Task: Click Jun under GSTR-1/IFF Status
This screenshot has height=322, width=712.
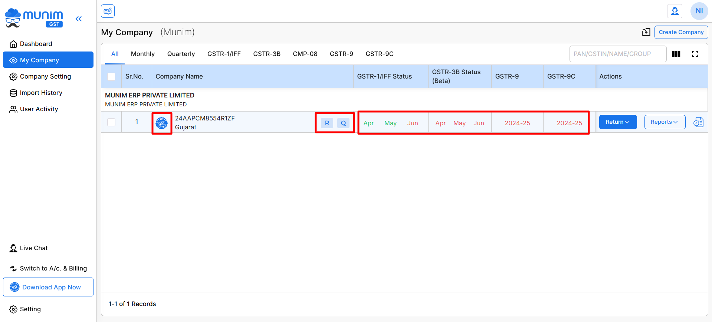Action: 413,123
